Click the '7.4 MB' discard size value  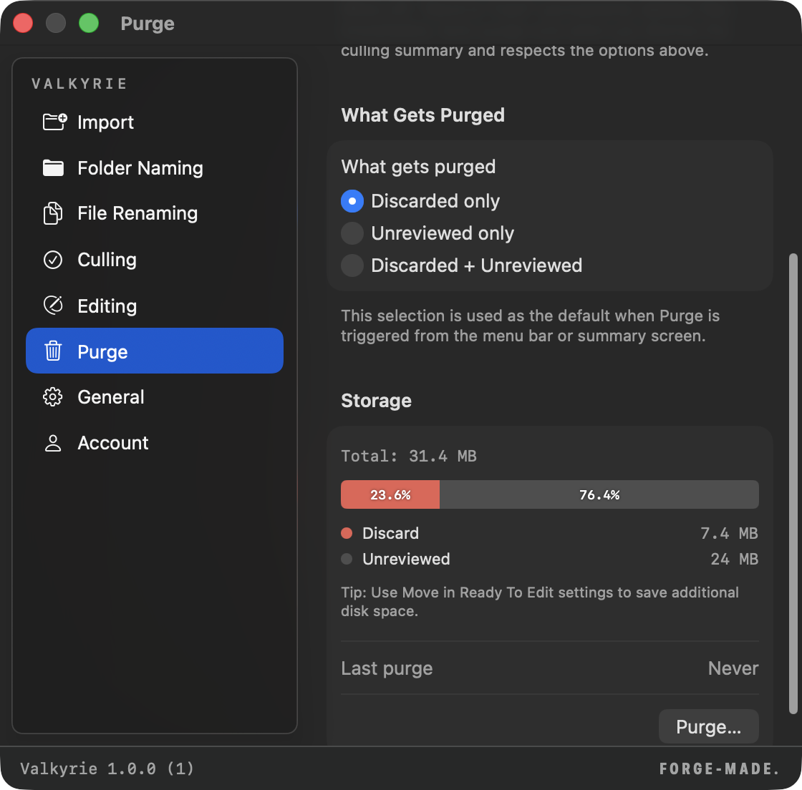point(730,533)
